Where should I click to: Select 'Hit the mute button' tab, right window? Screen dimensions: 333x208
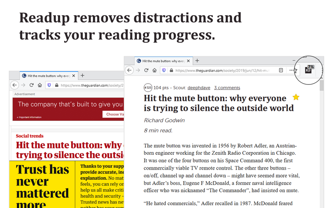[x=164, y=61]
